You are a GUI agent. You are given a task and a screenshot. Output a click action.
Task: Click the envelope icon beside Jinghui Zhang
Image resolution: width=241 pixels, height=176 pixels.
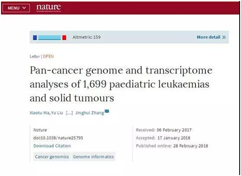pos(107,111)
